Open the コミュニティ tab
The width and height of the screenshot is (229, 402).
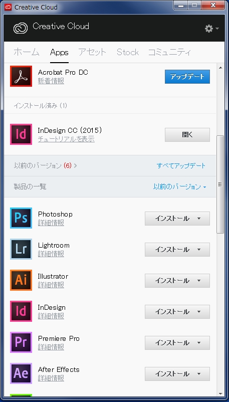[x=169, y=52]
